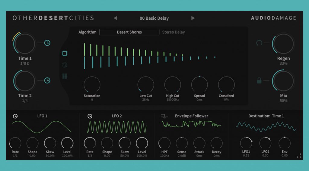Click the LFO 1 Level knob
This screenshot has height=171, width=309.
(x=67, y=143)
